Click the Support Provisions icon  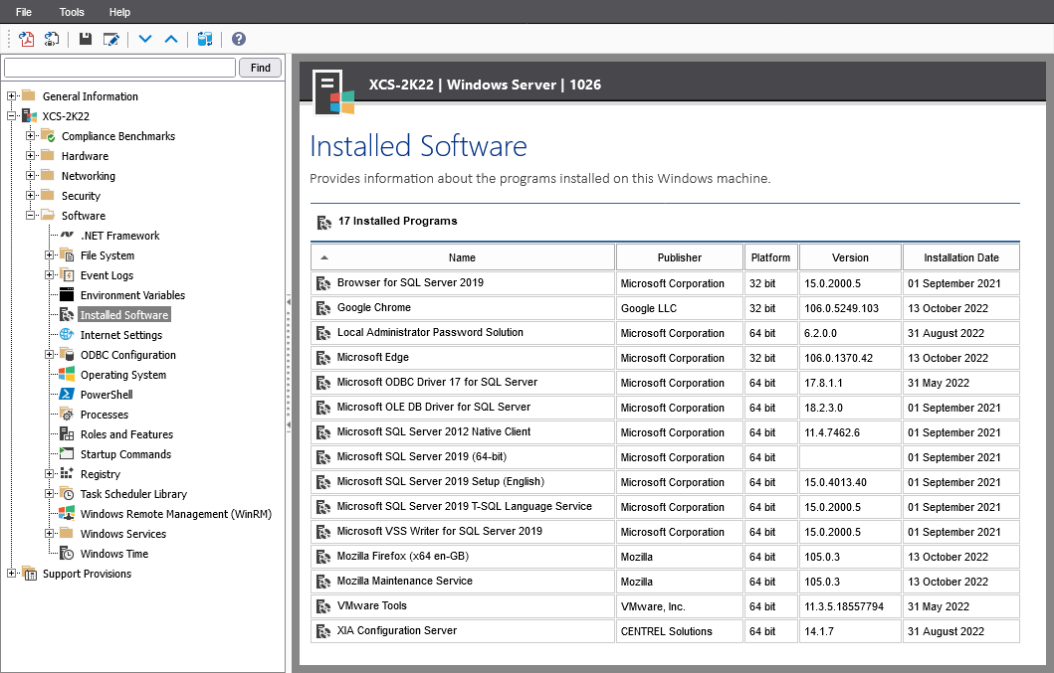pos(29,573)
